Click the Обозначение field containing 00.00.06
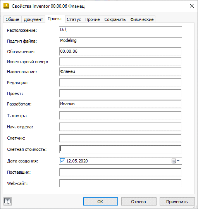The height and width of the screenshot is (209, 198). (x=120, y=51)
